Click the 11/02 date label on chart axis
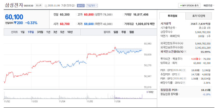This screenshot has width=215, height=108. (7, 102)
